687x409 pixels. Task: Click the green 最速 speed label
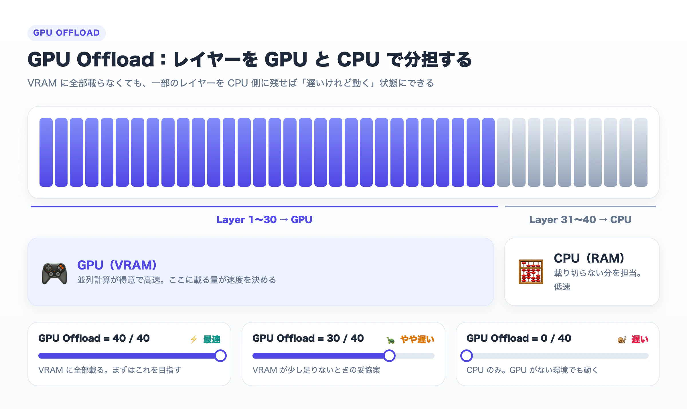click(212, 339)
